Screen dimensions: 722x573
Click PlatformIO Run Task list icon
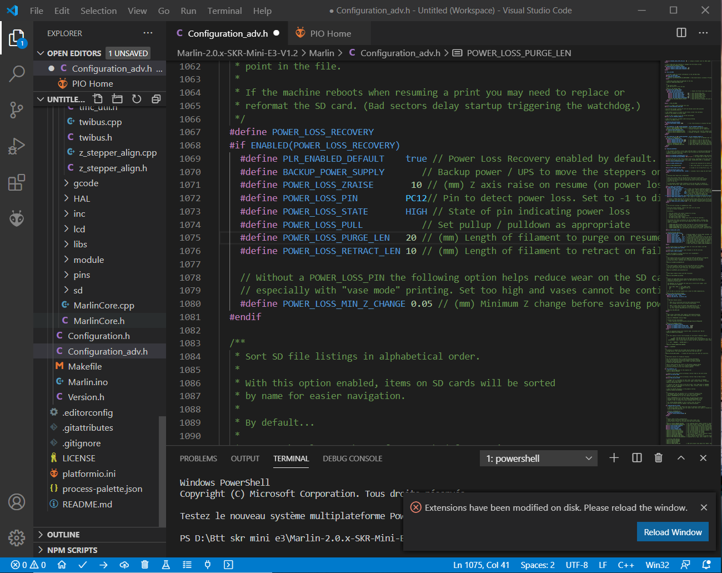[187, 565]
